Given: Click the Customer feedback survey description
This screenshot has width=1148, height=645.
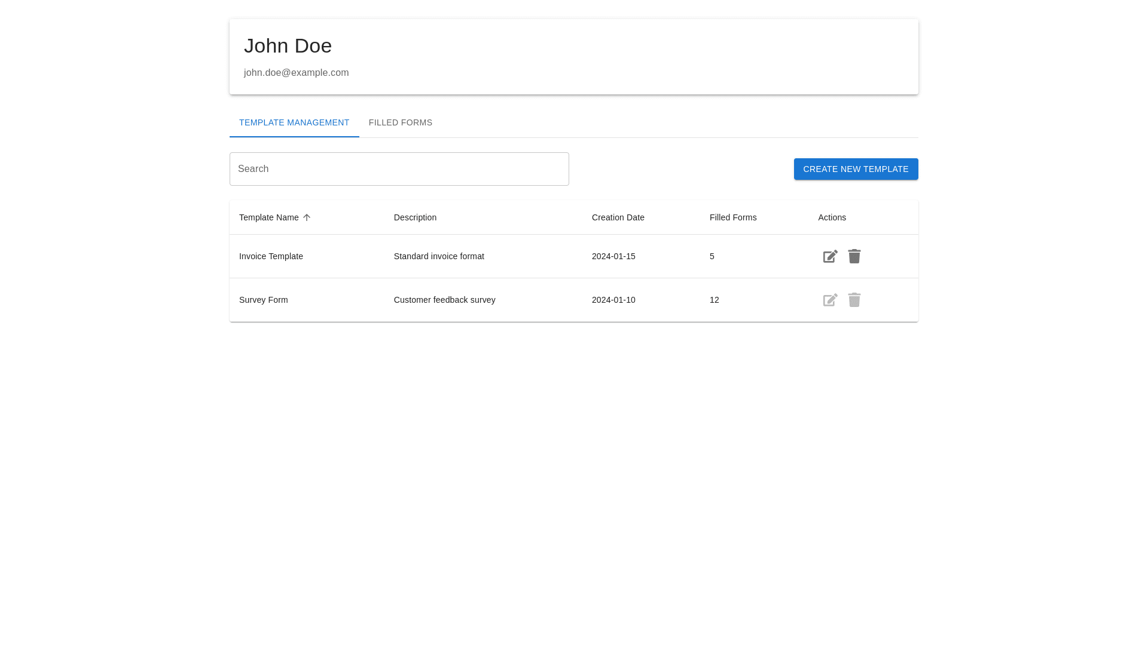Looking at the screenshot, I should (x=444, y=300).
